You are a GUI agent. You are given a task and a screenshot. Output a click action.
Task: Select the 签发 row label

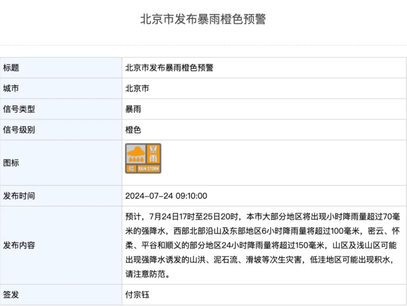(x=11, y=295)
